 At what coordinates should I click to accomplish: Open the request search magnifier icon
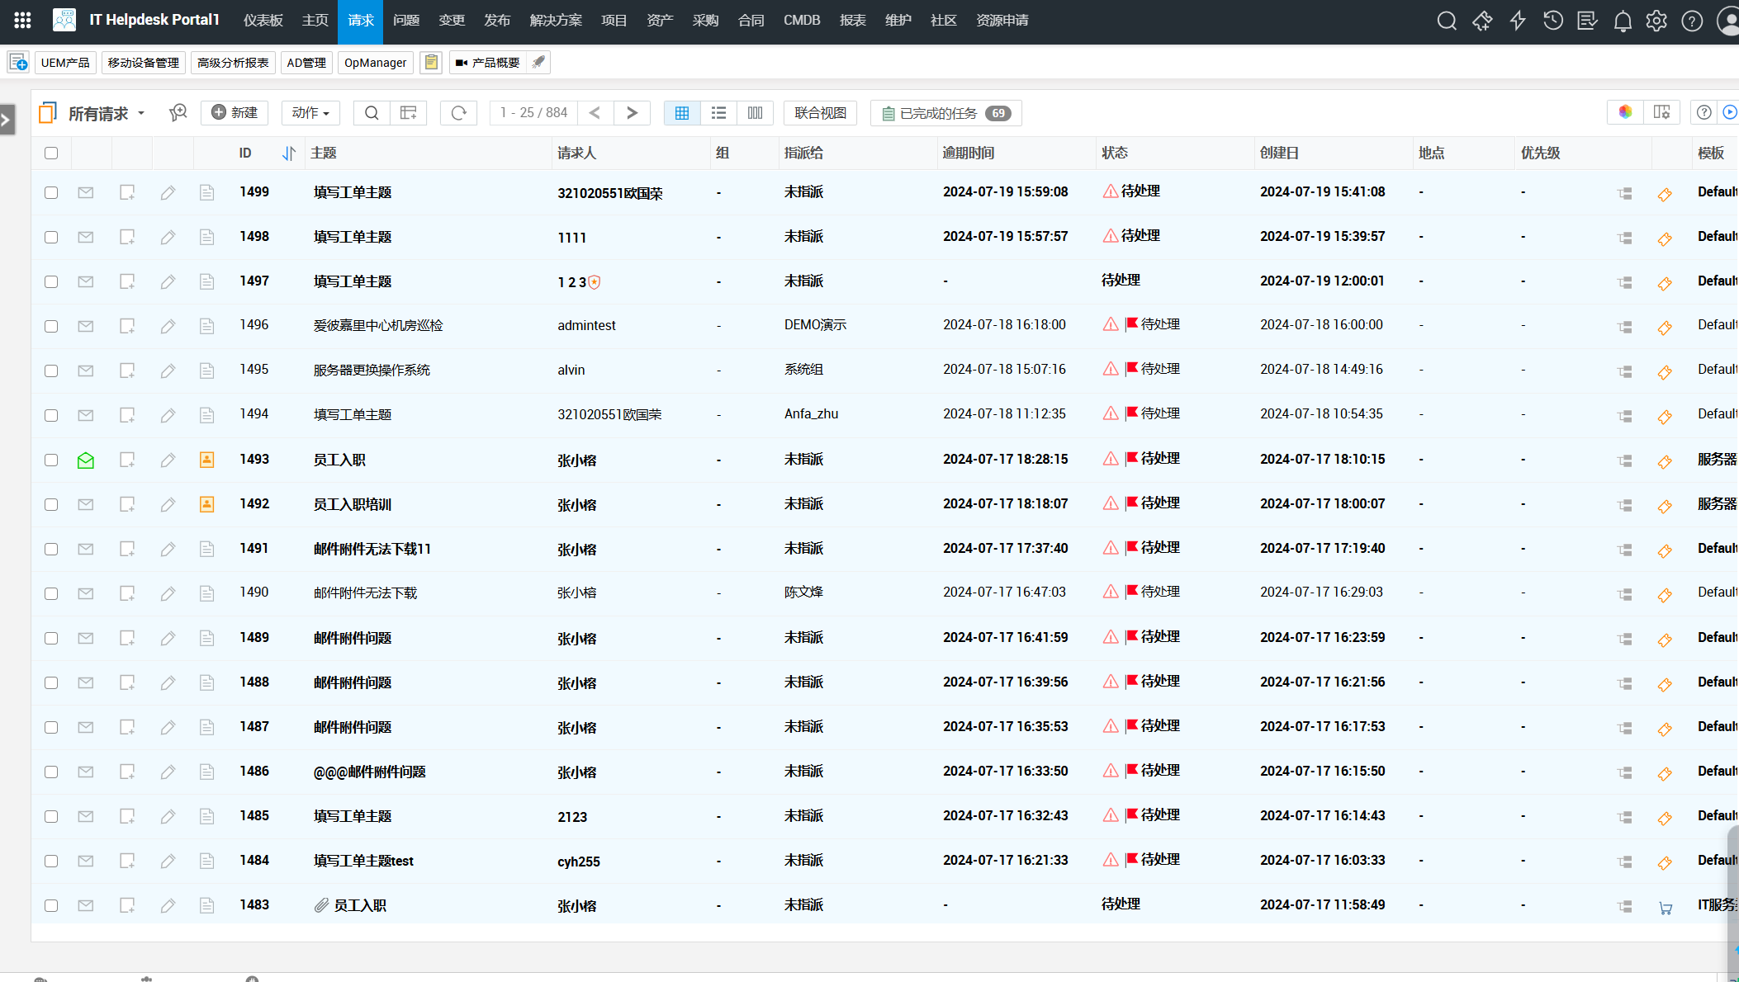[x=372, y=113]
